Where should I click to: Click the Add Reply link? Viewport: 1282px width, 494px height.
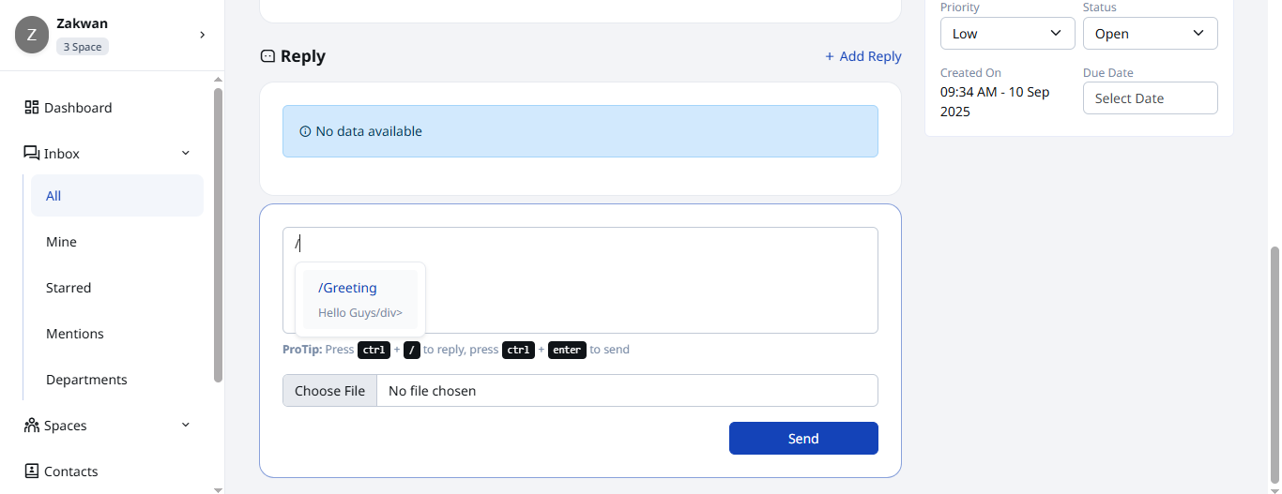[x=862, y=56]
